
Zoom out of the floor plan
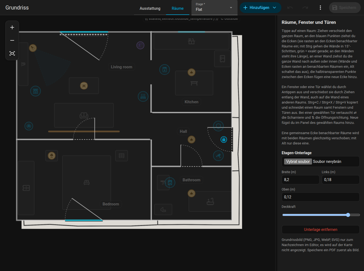coord(12,40)
